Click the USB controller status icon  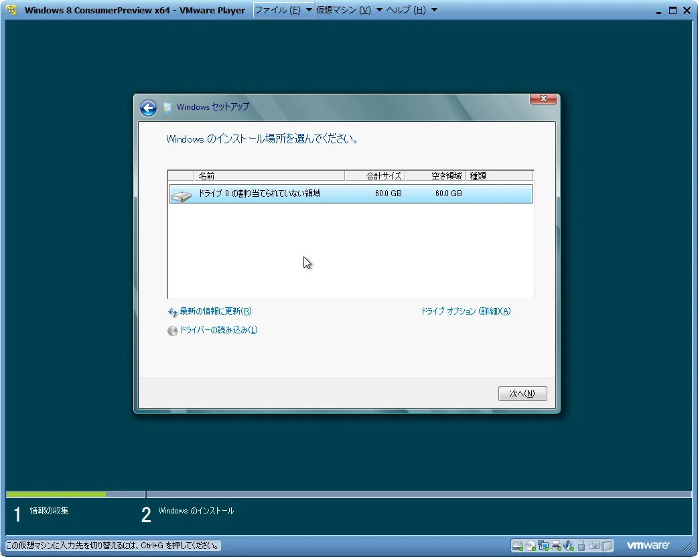[581, 545]
